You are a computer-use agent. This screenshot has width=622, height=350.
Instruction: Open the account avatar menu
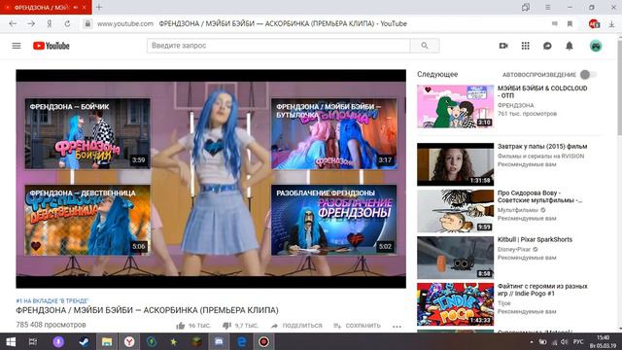tap(596, 46)
